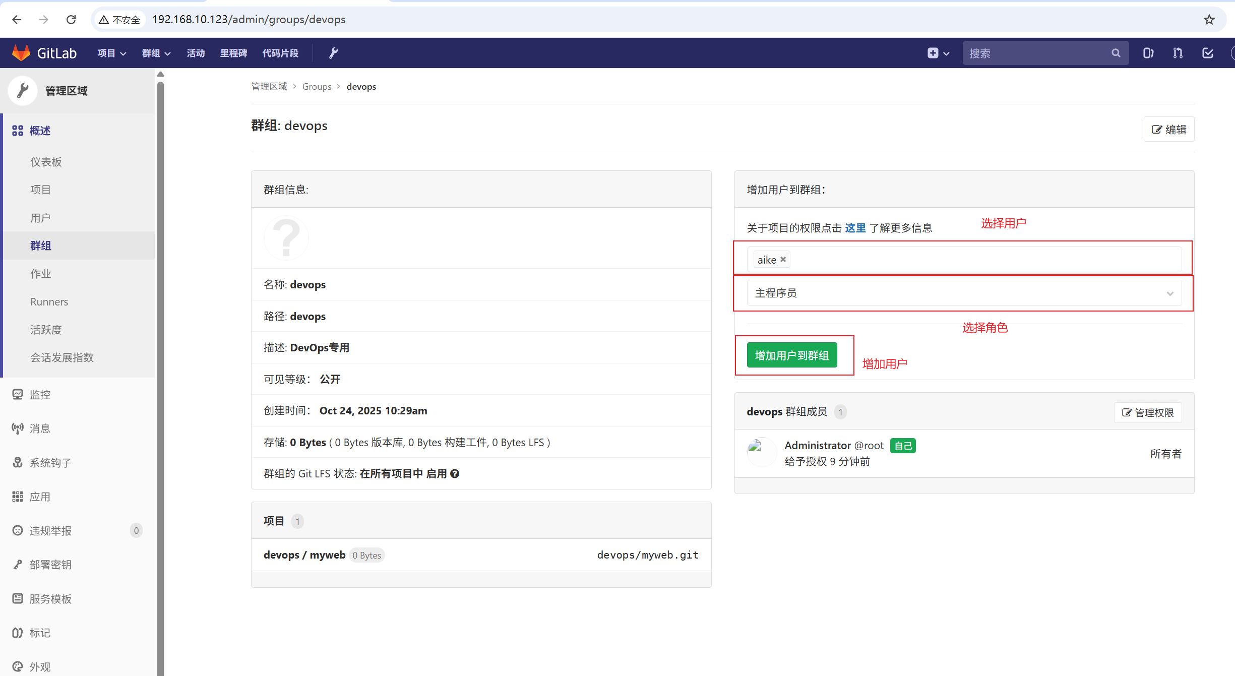The image size is (1235, 676).
Task: Open merge requests icon in top bar
Action: 1178,53
